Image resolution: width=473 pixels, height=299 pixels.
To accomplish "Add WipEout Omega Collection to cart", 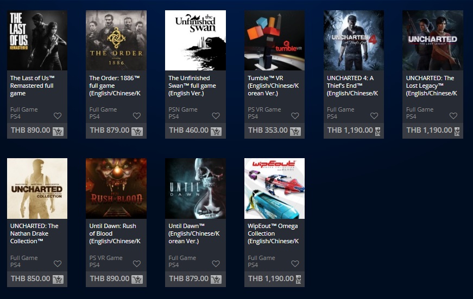I will 299,279.
